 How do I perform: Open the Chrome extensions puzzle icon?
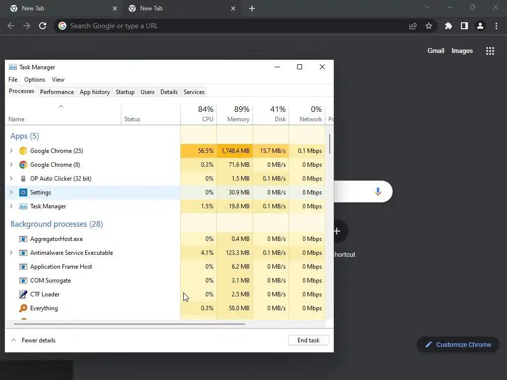[x=449, y=26]
